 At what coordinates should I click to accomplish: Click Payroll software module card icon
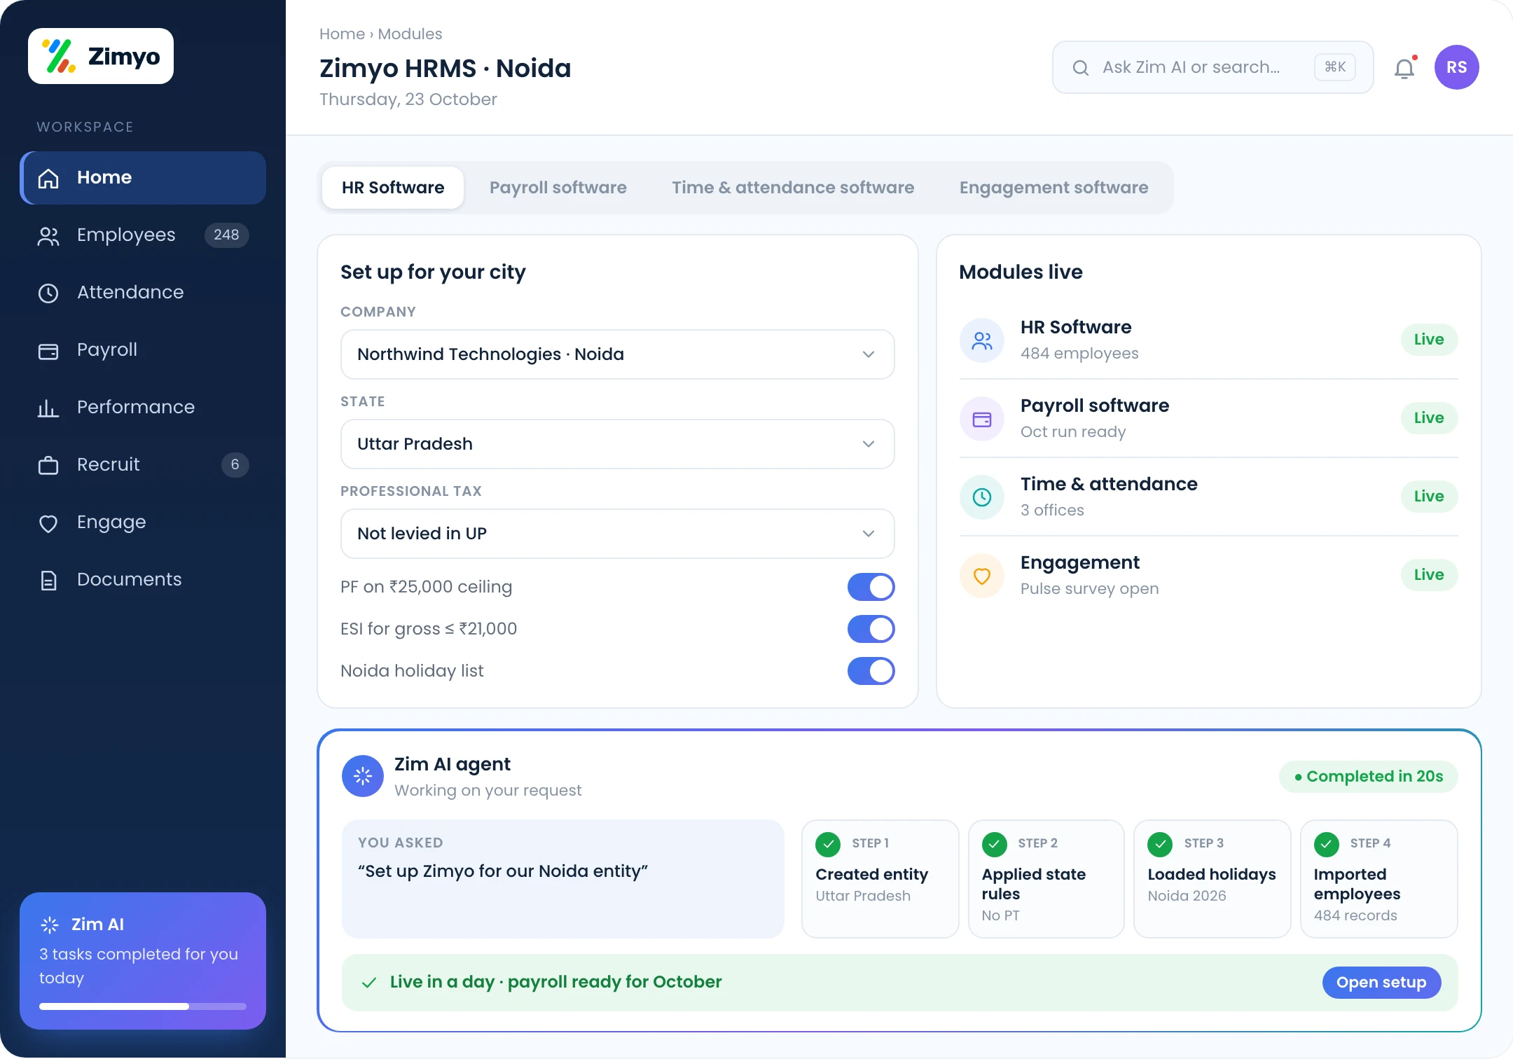click(x=982, y=419)
